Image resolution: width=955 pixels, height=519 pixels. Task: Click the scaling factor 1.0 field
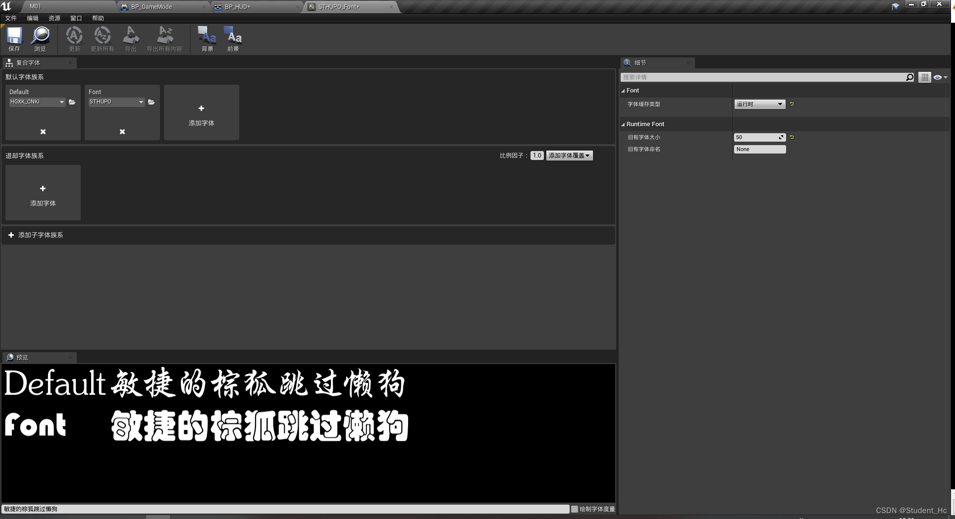(x=537, y=156)
